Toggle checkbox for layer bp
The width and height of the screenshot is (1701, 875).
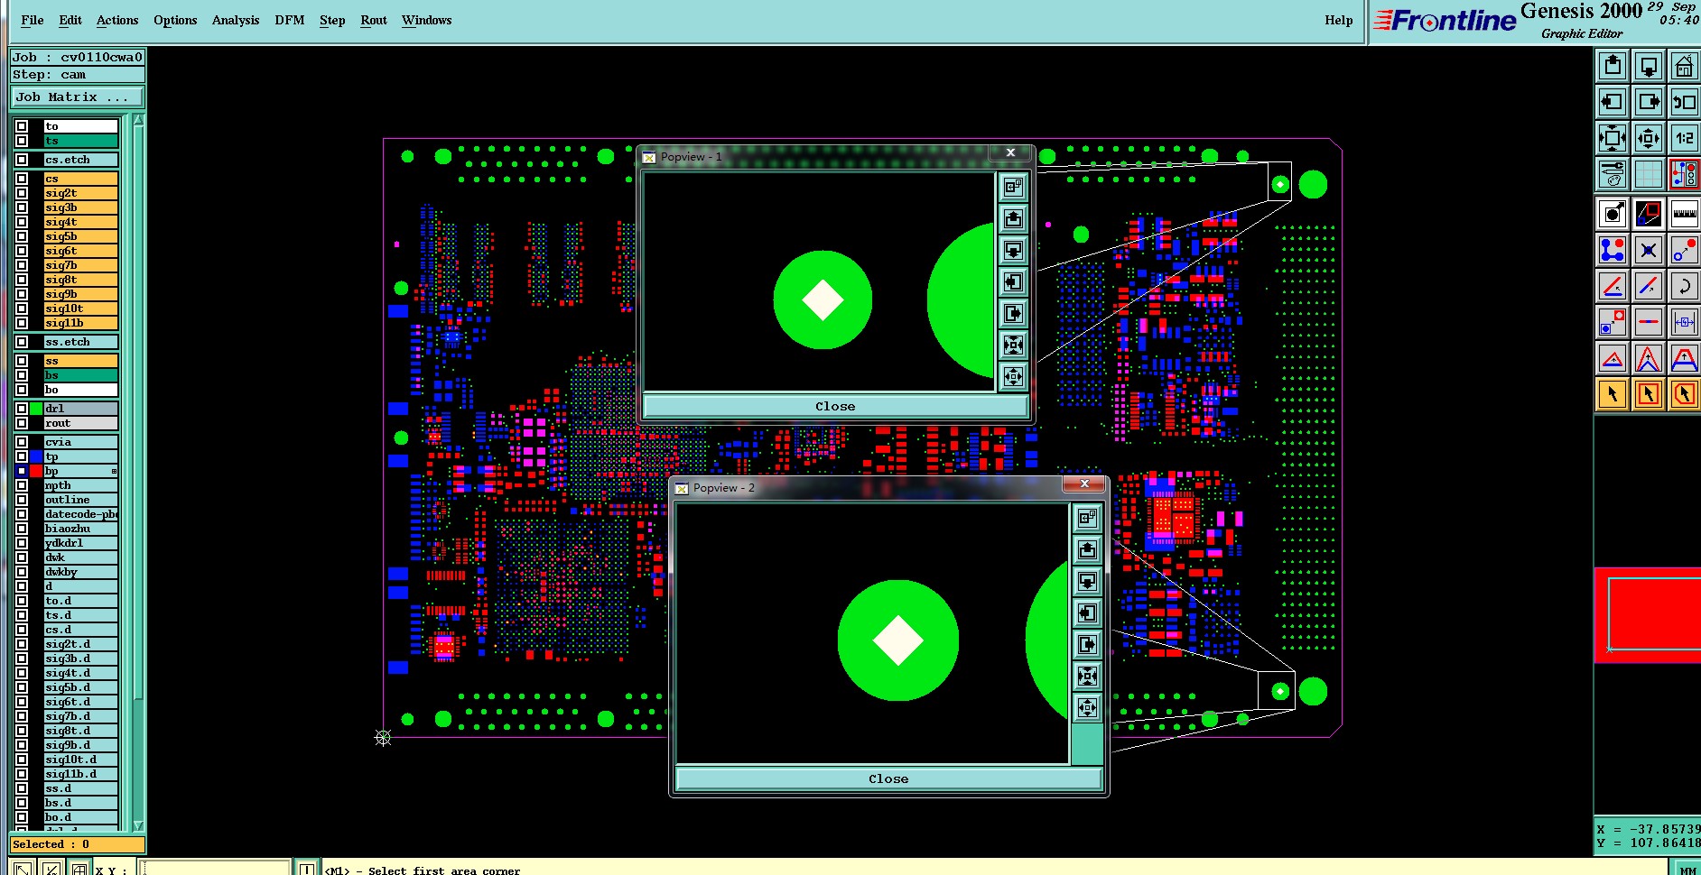[x=22, y=471]
